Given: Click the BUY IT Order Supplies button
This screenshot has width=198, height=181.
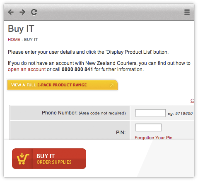Looking at the screenshot, I should pos(49,159).
